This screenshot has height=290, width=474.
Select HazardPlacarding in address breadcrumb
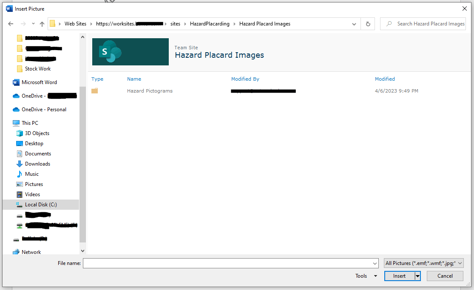(210, 24)
